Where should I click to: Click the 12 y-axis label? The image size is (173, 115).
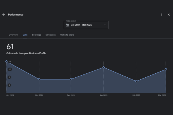pyautogui.click(x=10, y=69)
